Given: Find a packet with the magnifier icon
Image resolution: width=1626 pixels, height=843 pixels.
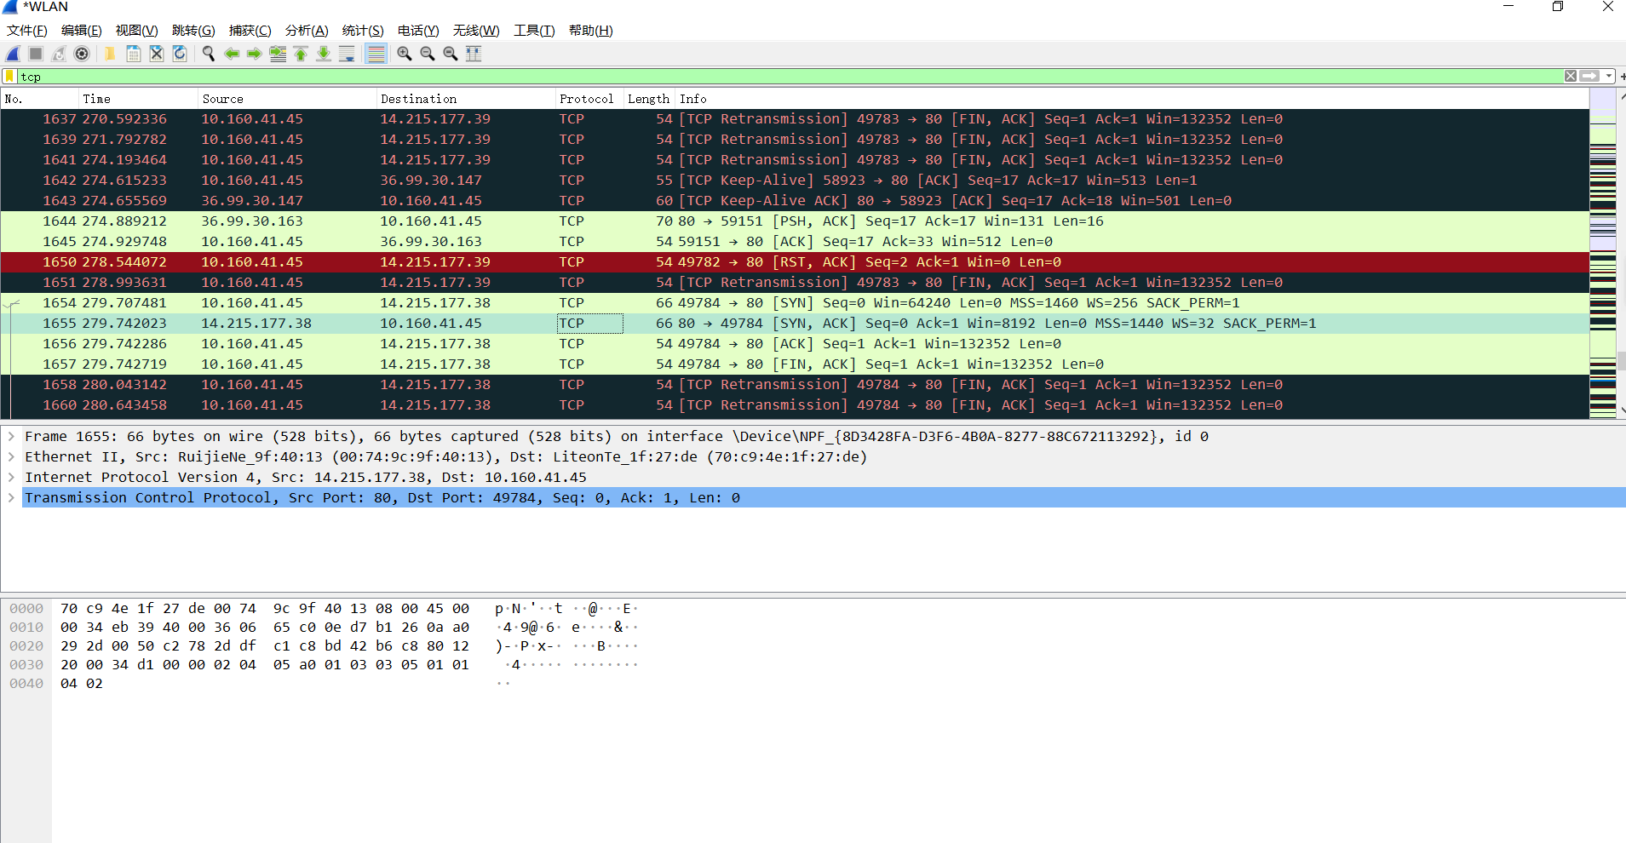Looking at the screenshot, I should pyautogui.click(x=208, y=54).
